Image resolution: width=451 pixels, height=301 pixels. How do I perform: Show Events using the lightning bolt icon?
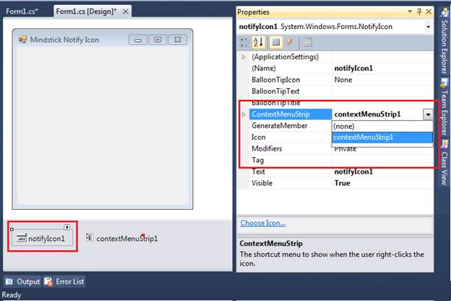coord(290,42)
